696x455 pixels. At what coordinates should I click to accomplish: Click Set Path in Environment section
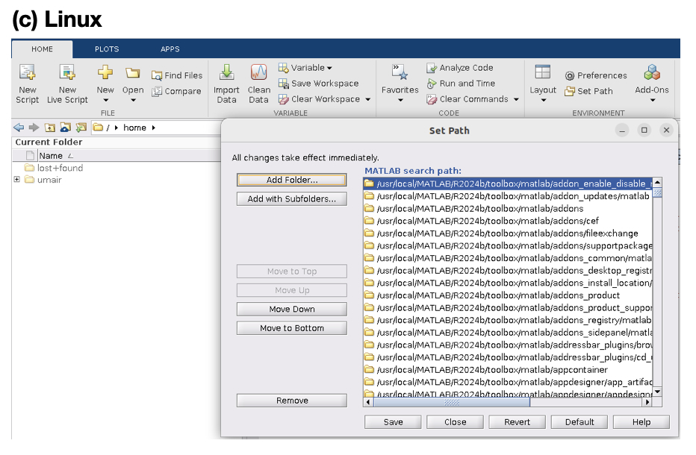[x=588, y=91]
